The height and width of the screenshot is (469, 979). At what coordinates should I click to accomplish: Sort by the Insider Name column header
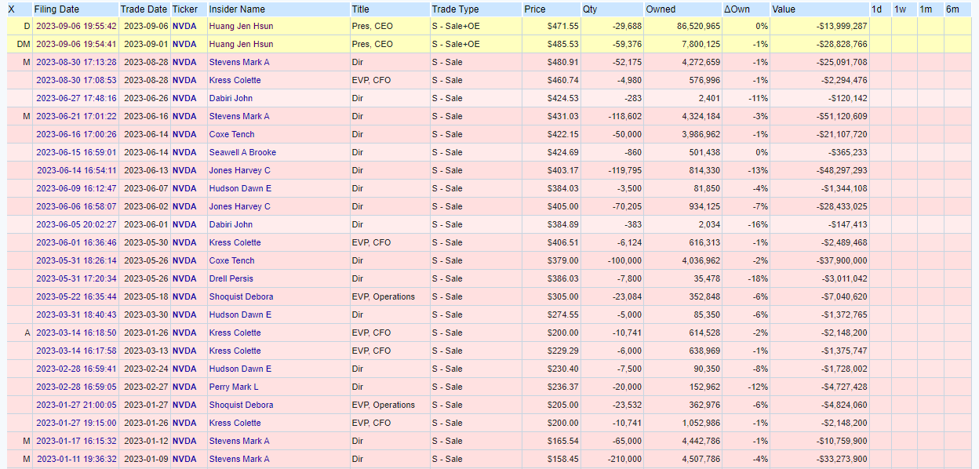click(x=237, y=9)
